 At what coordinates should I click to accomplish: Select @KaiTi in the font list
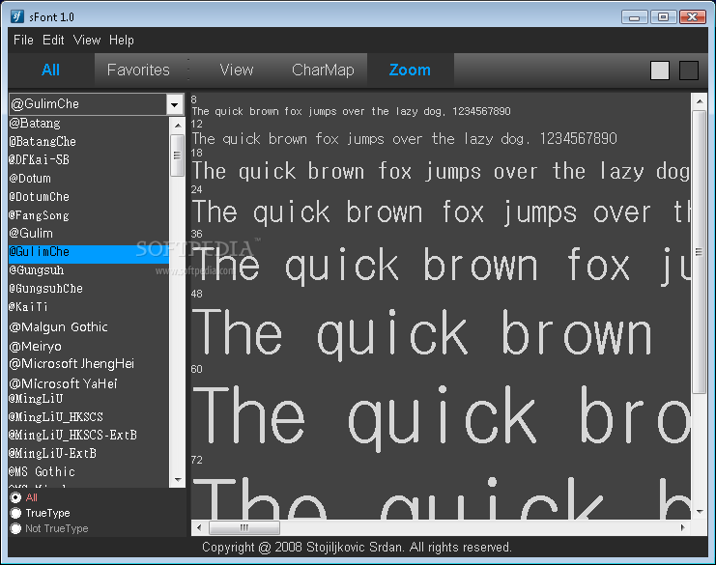(x=89, y=307)
